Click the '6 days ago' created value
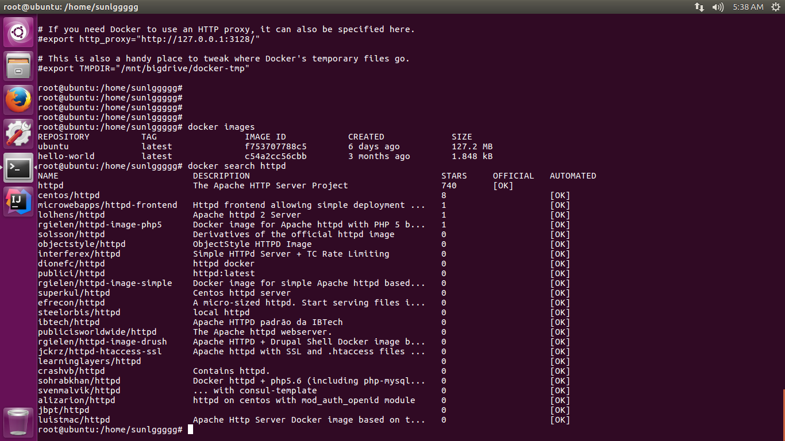The height and width of the screenshot is (441, 785). (x=374, y=146)
